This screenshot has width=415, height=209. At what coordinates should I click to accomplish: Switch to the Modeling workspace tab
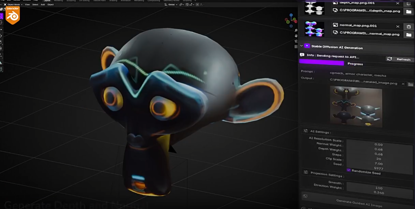tap(58, 1)
